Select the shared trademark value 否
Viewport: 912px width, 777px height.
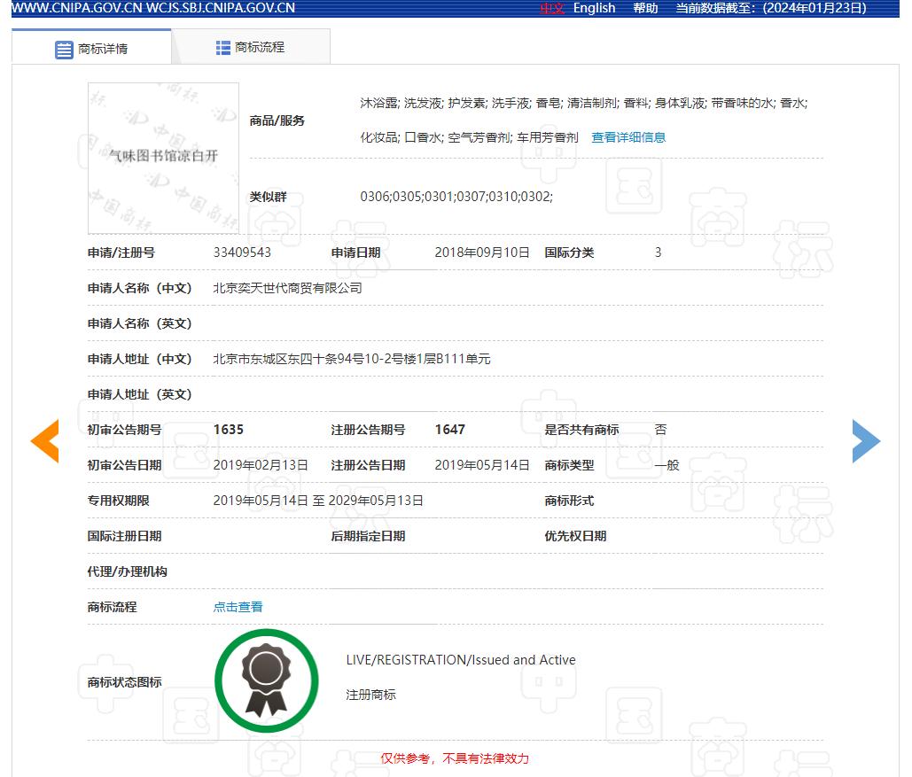click(661, 430)
